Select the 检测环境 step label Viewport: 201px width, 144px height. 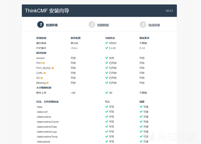[52, 25]
